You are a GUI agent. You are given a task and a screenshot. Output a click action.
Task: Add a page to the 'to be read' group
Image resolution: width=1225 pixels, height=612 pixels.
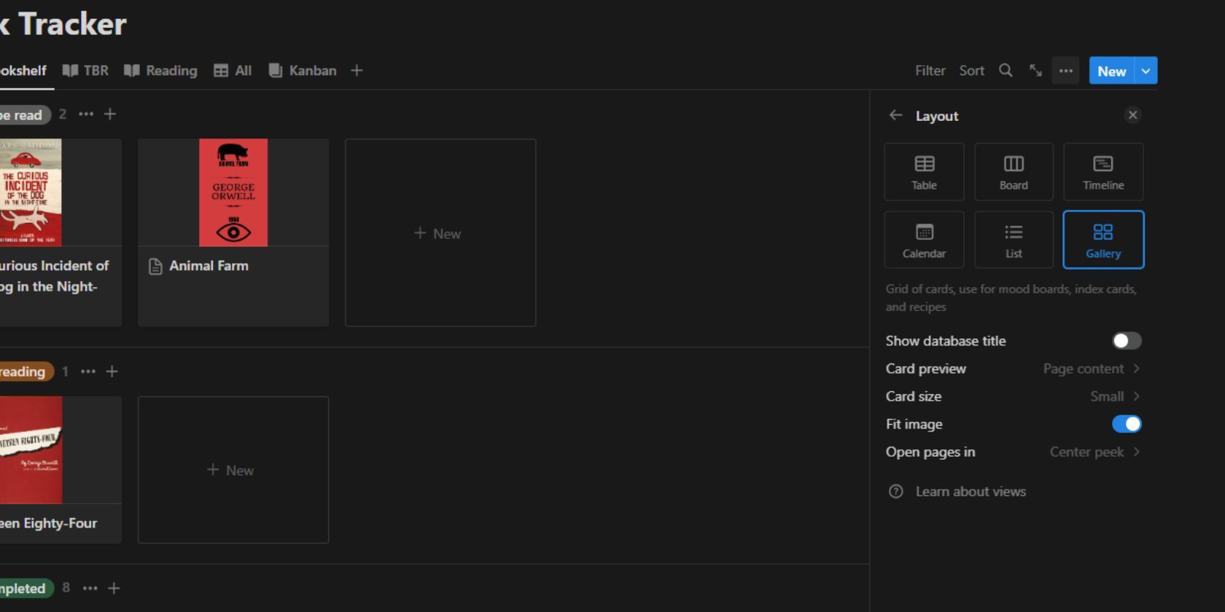110,114
